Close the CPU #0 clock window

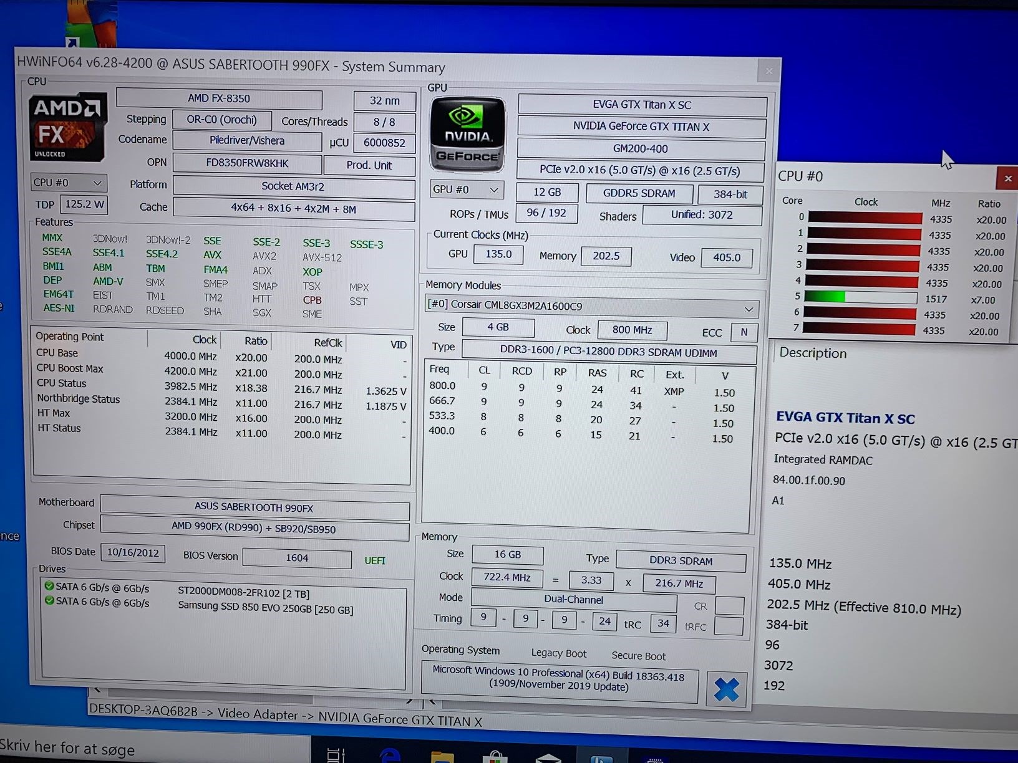pyautogui.click(x=1007, y=178)
